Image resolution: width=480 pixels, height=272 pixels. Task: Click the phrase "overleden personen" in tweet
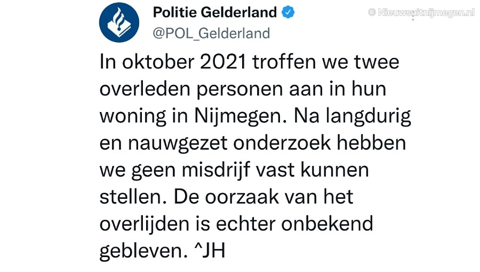click(191, 90)
